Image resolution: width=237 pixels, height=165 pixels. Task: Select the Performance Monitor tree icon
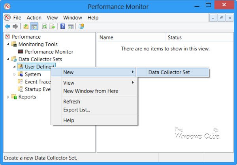pos(21,52)
